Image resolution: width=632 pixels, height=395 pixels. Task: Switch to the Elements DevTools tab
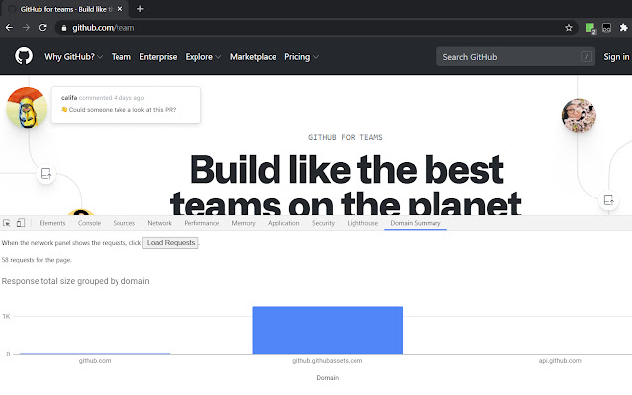(x=52, y=223)
